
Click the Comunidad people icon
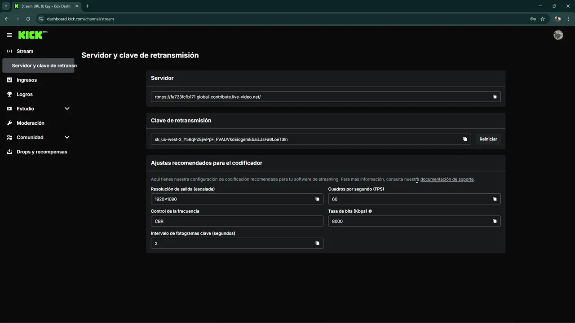coord(10,137)
